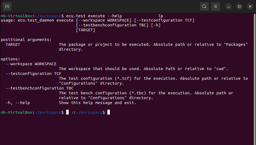Click the '-h, --help' option entry
Viewport: 256px width, 145px height.
point(18,103)
